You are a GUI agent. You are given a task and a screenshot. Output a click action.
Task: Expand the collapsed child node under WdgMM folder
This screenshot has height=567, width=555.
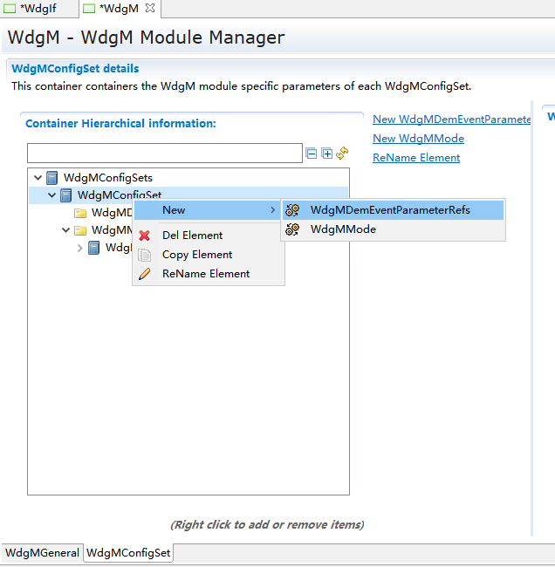pos(80,248)
